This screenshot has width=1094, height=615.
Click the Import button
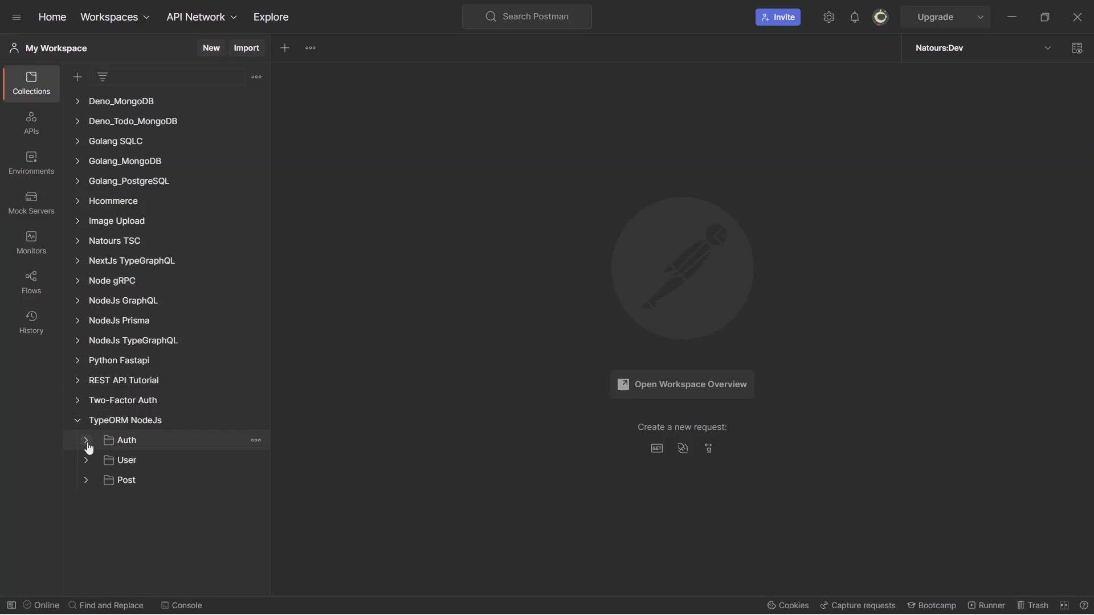point(247,48)
